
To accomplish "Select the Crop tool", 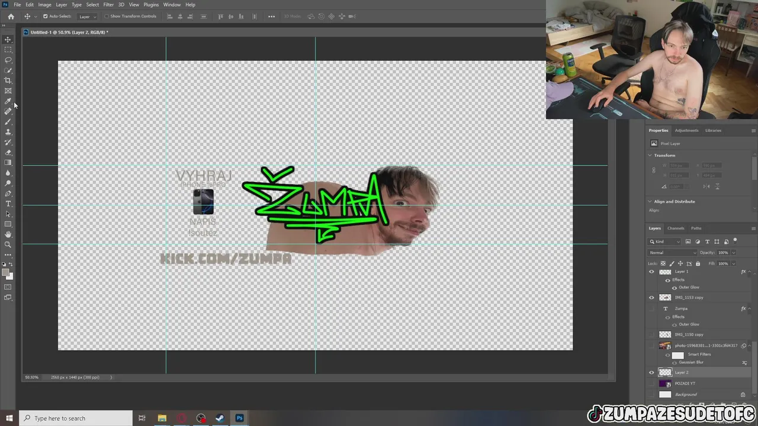I will pyautogui.click(x=8, y=80).
